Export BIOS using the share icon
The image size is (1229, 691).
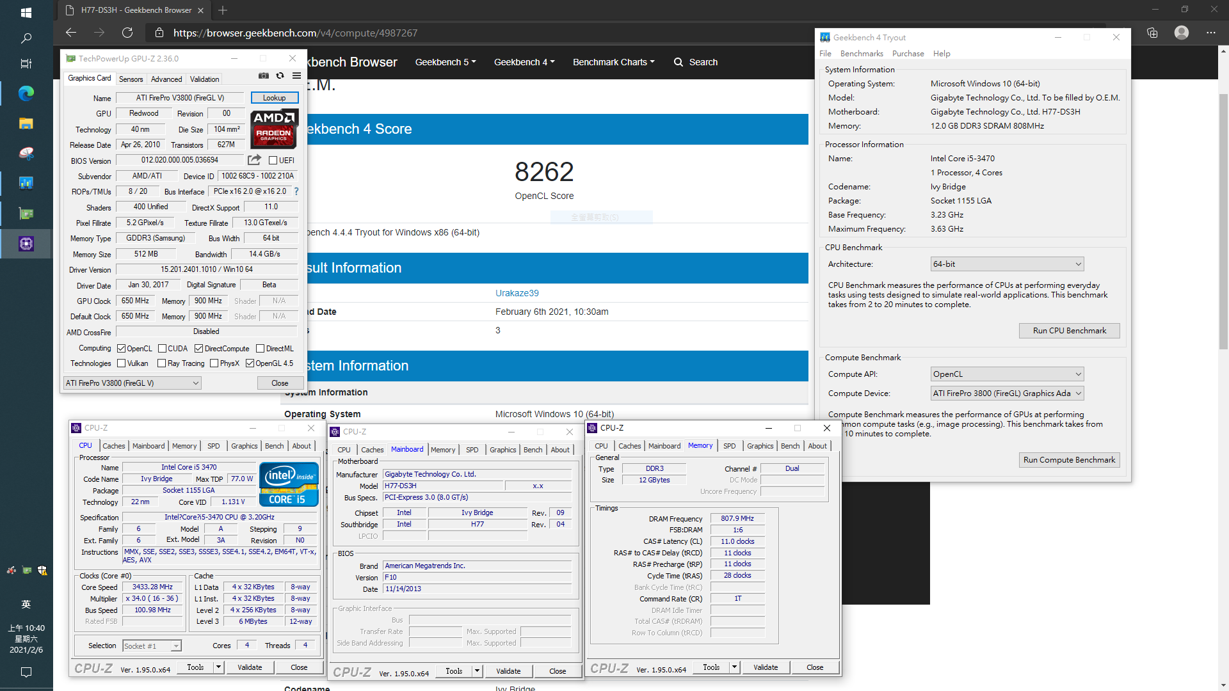254,159
